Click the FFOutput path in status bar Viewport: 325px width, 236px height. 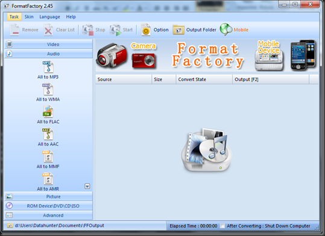60,226
